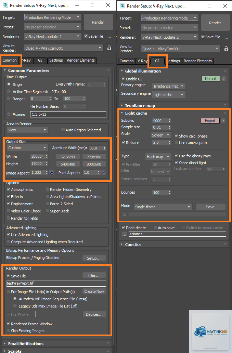Click ellipsis button next to Save File in right window
This screenshot has height=353, width=232.
point(227,37)
